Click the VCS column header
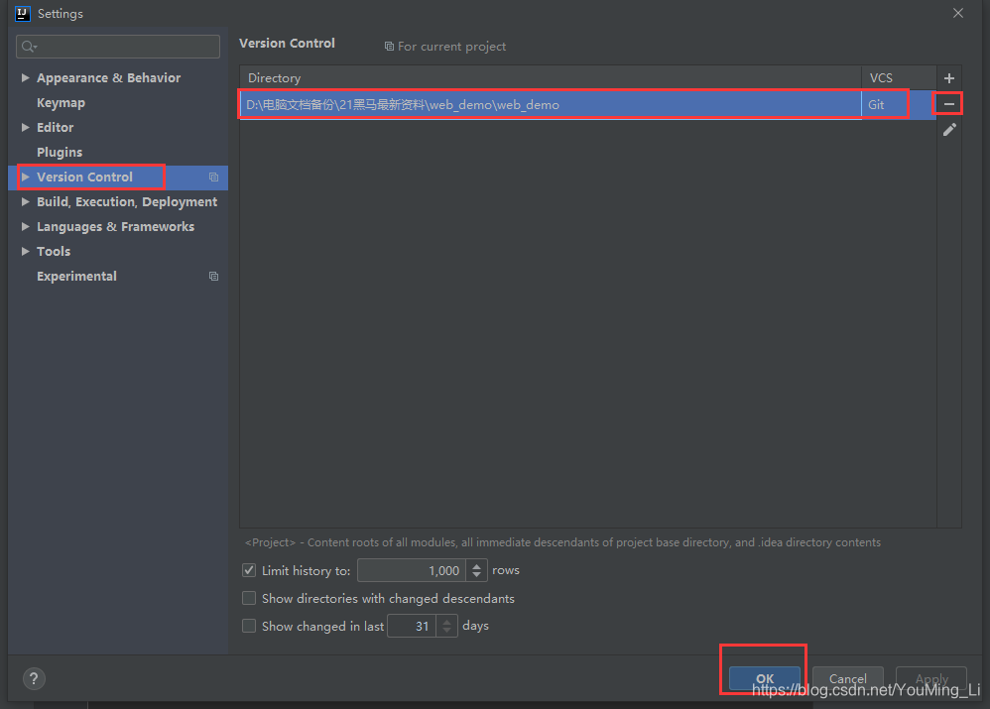This screenshot has height=709, width=990. pyautogui.click(x=899, y=78)
